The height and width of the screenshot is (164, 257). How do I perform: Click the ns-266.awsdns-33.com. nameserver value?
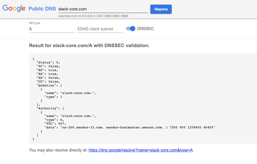pos(83,127)
